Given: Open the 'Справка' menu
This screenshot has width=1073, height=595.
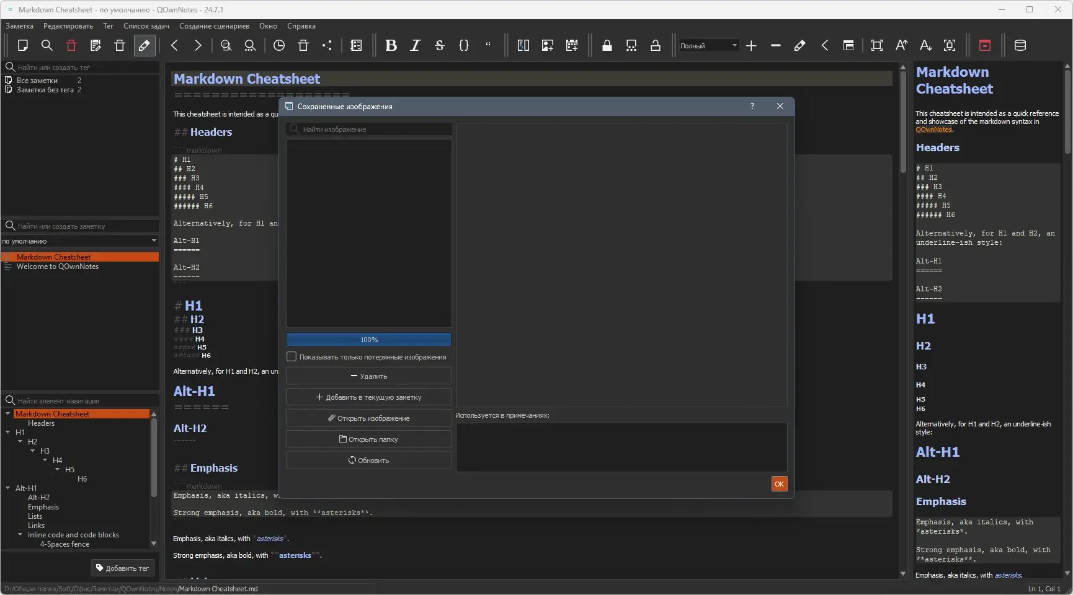Looking at the screenshot, I should click(x=301, y=26).
